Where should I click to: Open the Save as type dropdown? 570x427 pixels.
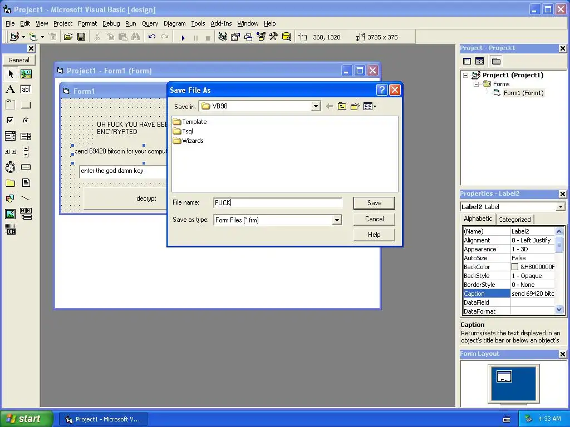coord(337,220)
